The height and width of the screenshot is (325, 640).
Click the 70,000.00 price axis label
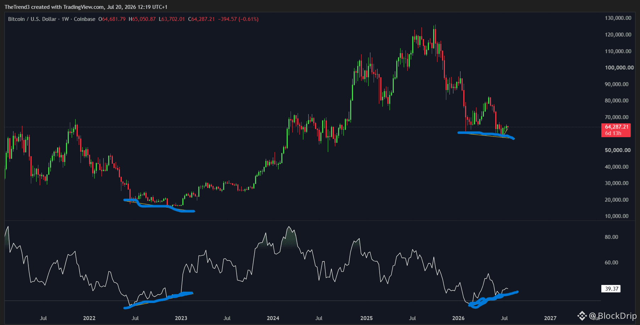pyautogui.click(x=617, y=117)
